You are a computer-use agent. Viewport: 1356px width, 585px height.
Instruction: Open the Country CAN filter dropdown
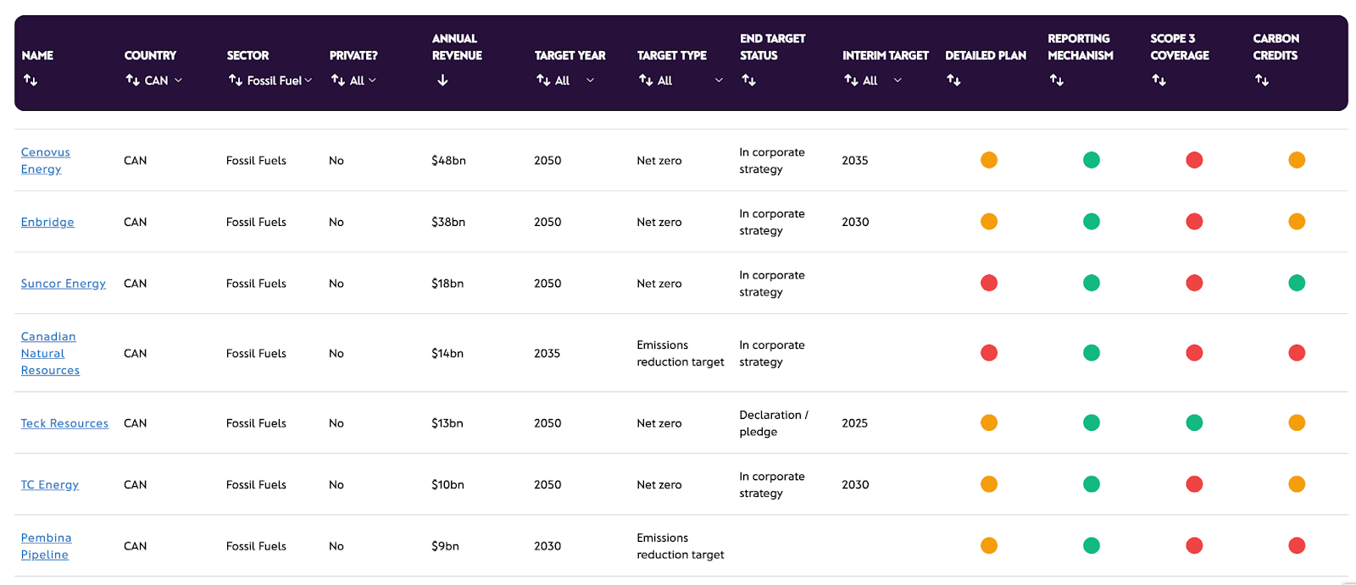(x=164, y=80)
